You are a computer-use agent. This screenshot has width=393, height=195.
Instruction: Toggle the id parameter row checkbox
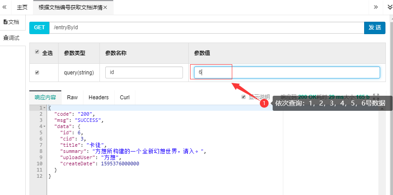coord(37,73)
